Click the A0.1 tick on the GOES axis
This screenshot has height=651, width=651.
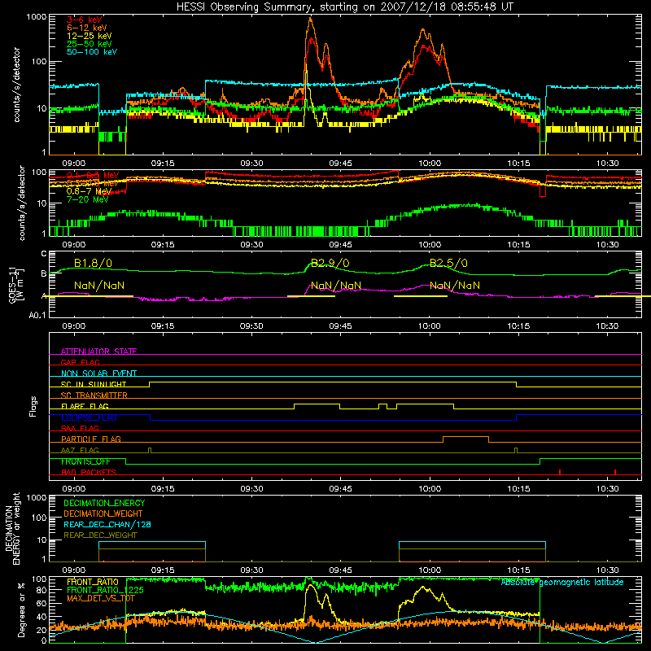pos(37,316)
